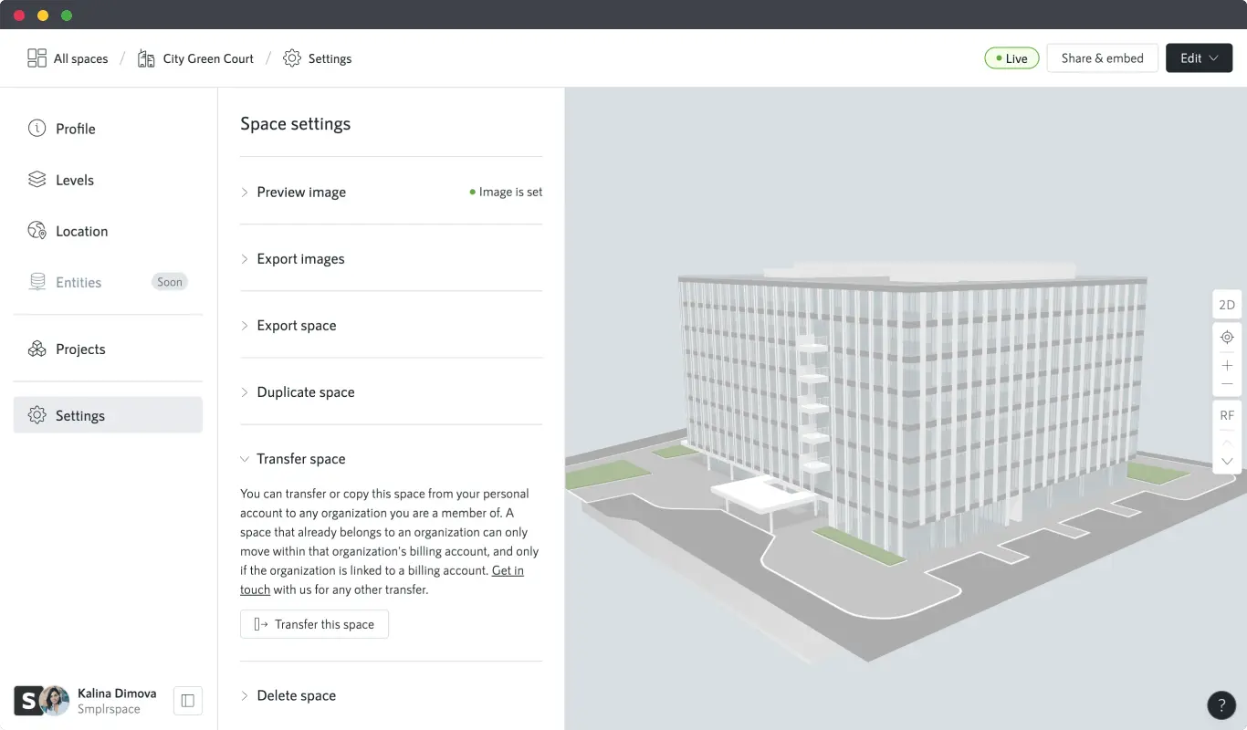Screen dimensions: 1247x730
Task: Open the help question mark button
Action: pos(1221,704)
